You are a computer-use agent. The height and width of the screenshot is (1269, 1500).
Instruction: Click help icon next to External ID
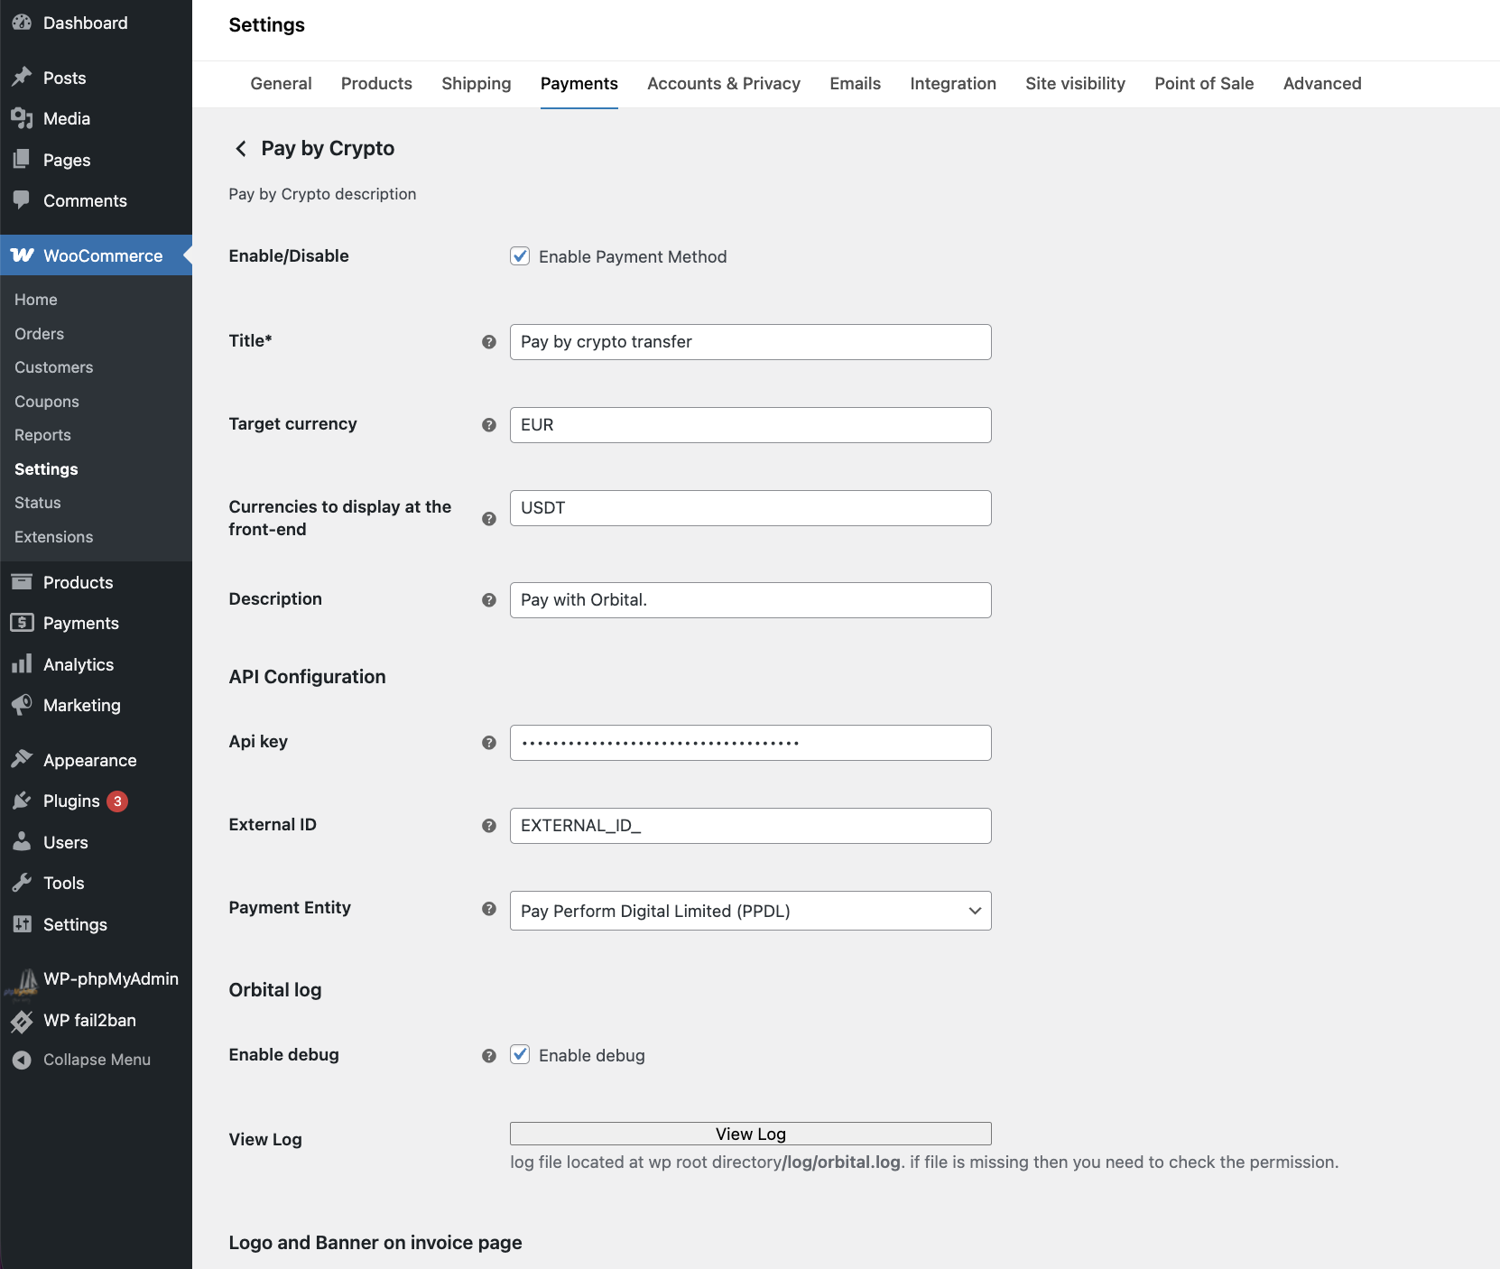coord(489,826)
